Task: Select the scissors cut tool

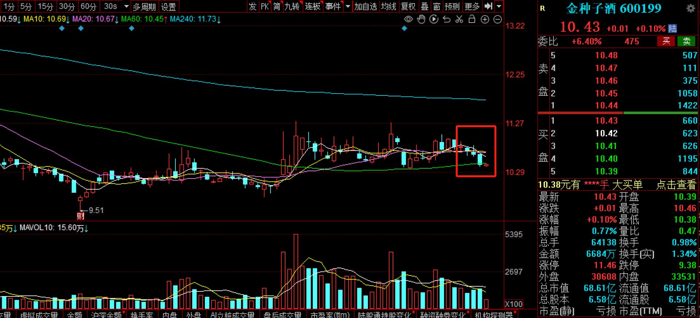Action: point(459,19)
